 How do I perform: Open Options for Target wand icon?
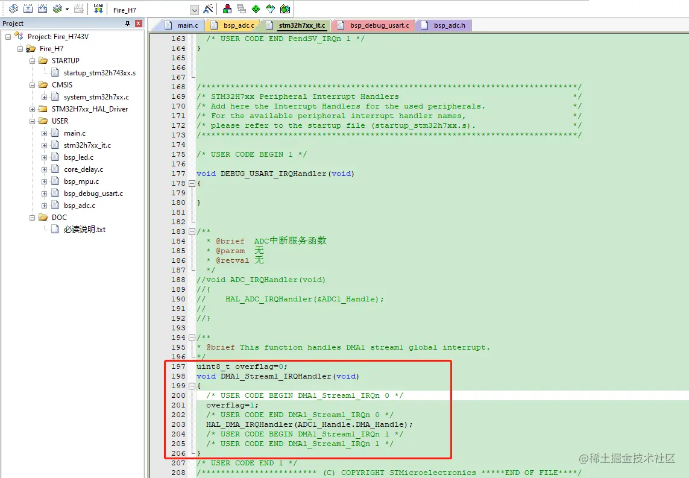209,9
